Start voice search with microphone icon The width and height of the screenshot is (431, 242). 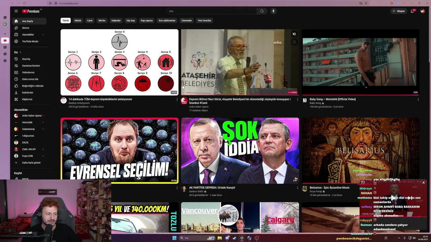[273, 11]
